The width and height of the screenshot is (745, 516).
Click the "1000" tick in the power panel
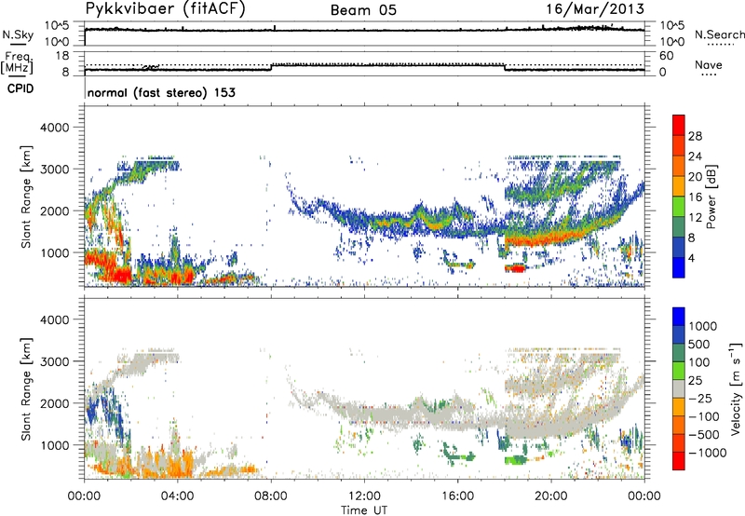point(54,252)
